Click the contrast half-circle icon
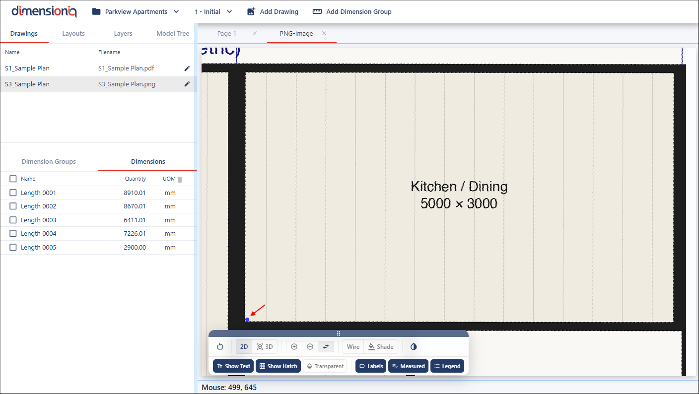This screenshot has height=394, width=699. pos(414,347)
